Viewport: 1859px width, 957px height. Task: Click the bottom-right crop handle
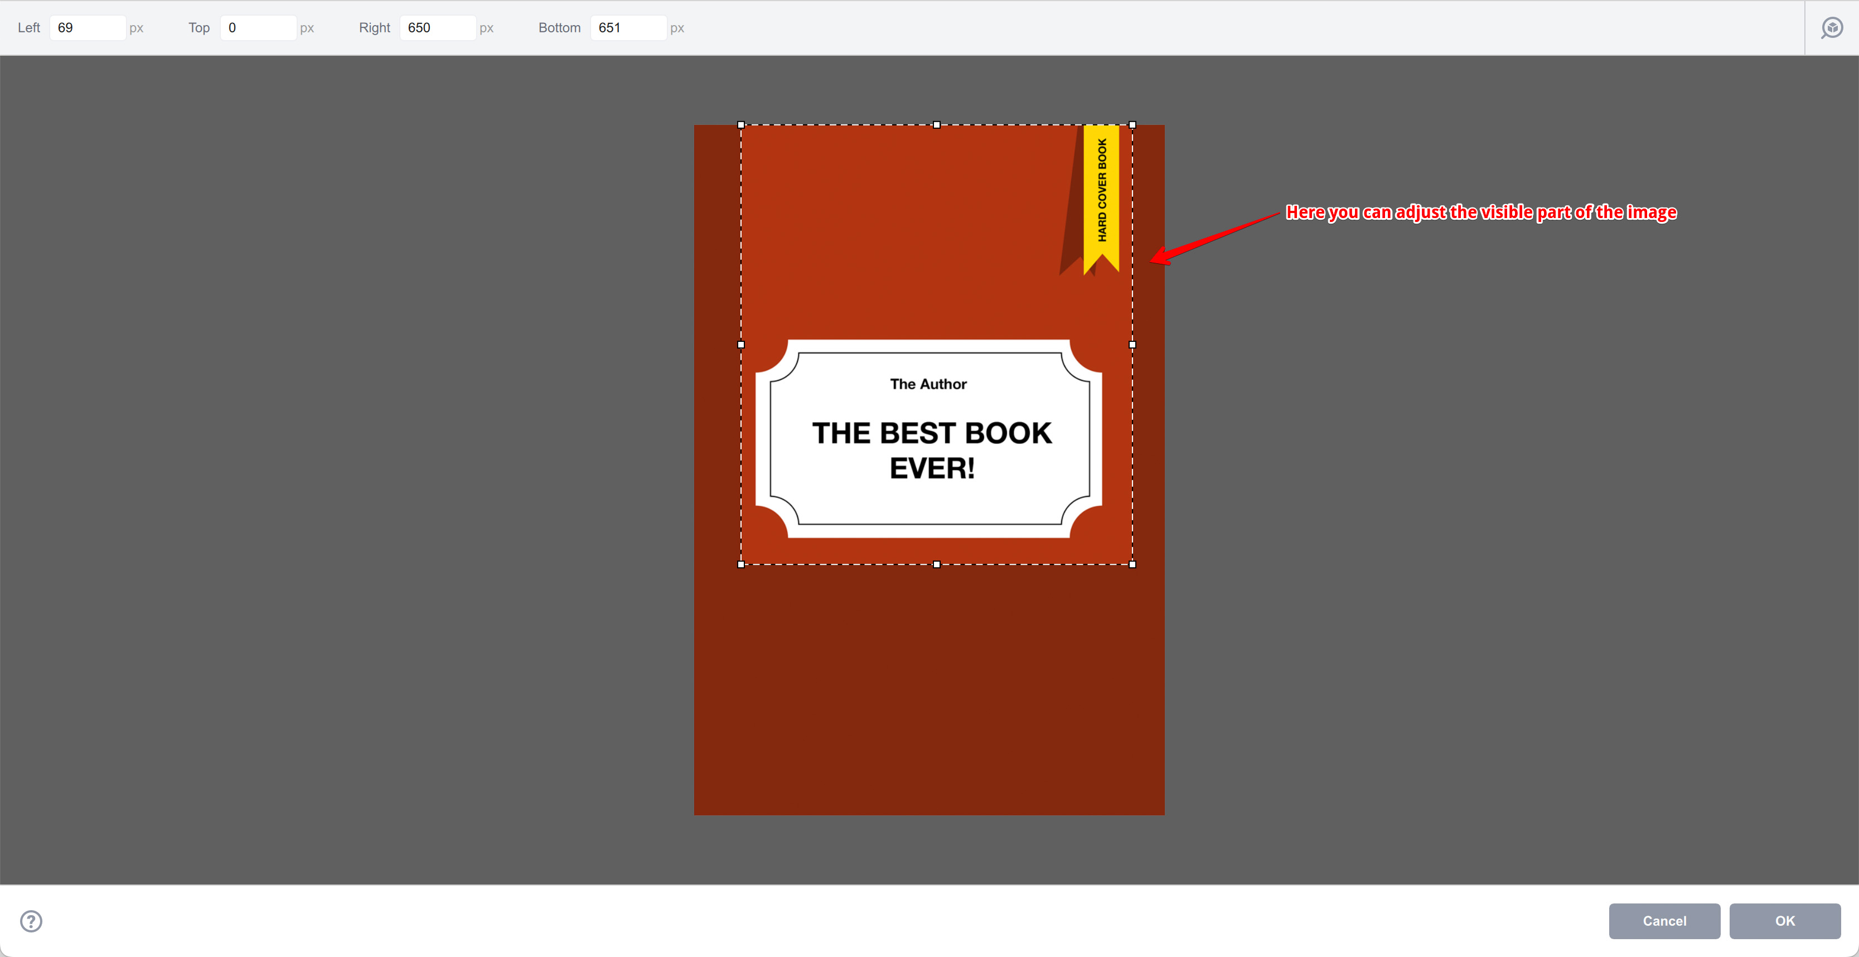coord(1132,564)
